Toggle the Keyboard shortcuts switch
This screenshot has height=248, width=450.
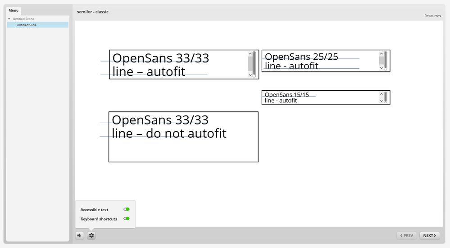[127, 218]
